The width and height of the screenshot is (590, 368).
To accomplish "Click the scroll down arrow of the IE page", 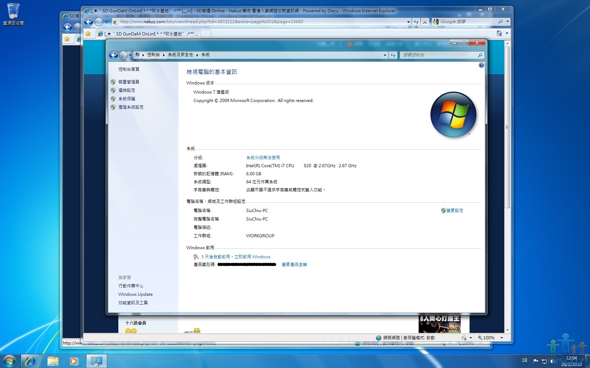I will click(507, 330).
